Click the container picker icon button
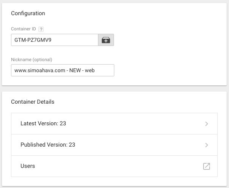 click(106, 40)
